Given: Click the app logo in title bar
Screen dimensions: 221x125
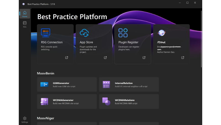Looking at the screenshot, I should click(23, 4).
